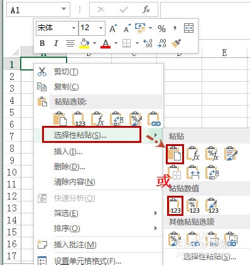The image size is (250, 265).
Task: Click Copy (复制) in context menu
Action: [x=99, y=87]
